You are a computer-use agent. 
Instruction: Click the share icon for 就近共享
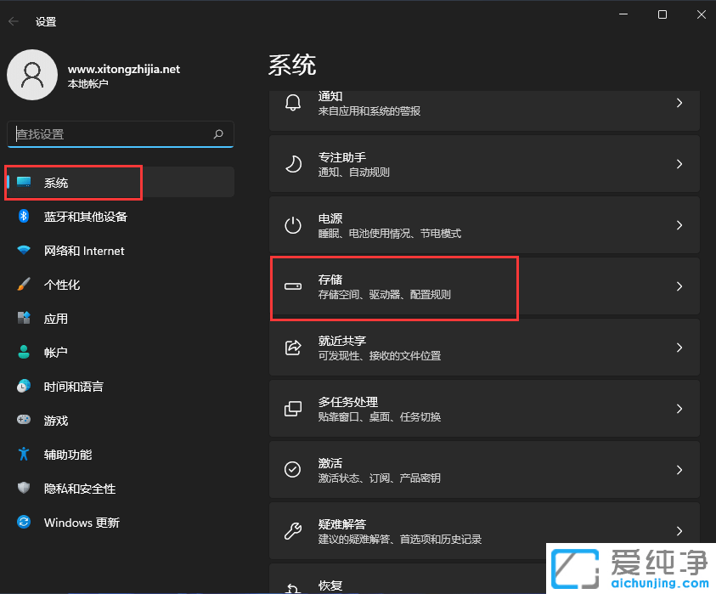pyautogui.click(x=293, y=348)
